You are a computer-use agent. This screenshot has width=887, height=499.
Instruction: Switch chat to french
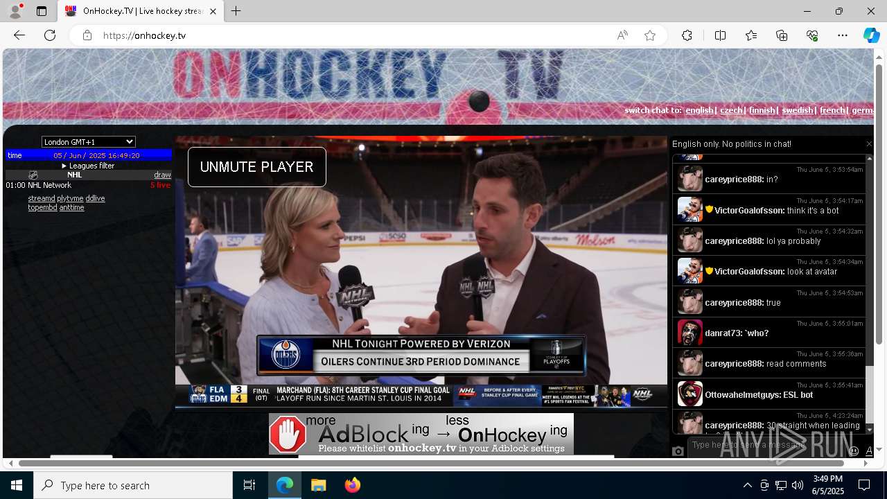832,110
